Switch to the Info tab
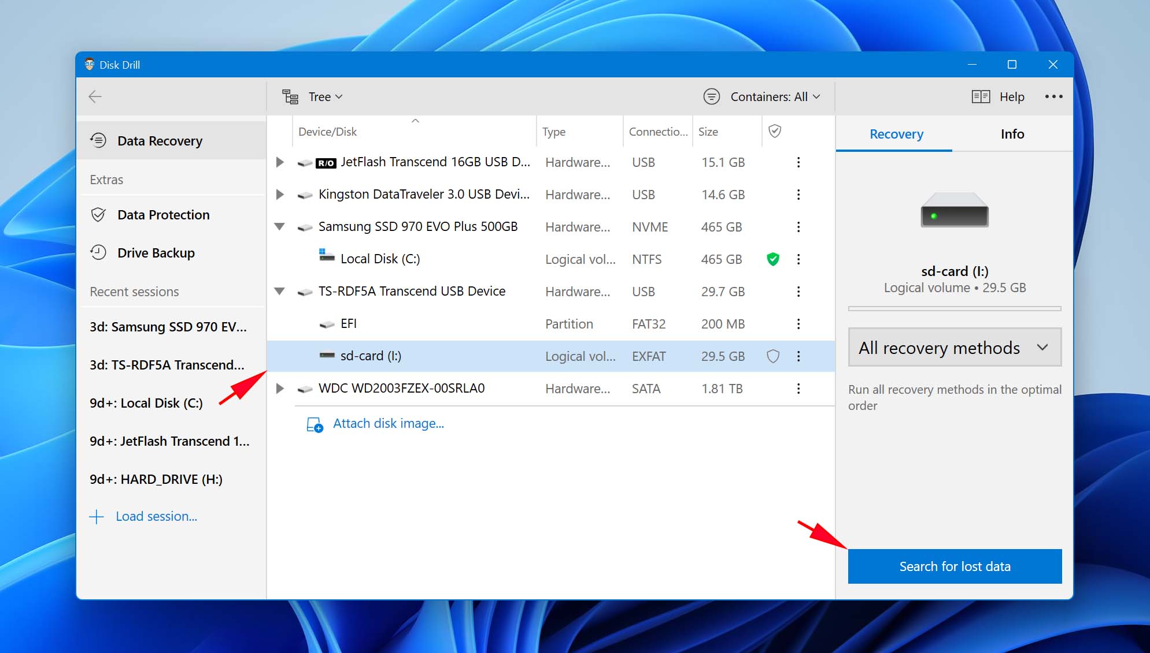This screenshot has width=1150, height=653. (1012, 134)
